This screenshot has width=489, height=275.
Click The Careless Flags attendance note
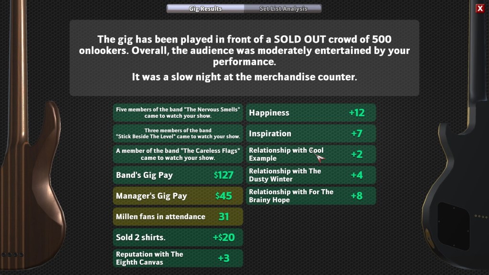click(178, 154)
